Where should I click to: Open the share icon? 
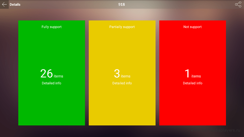(238, 5)
